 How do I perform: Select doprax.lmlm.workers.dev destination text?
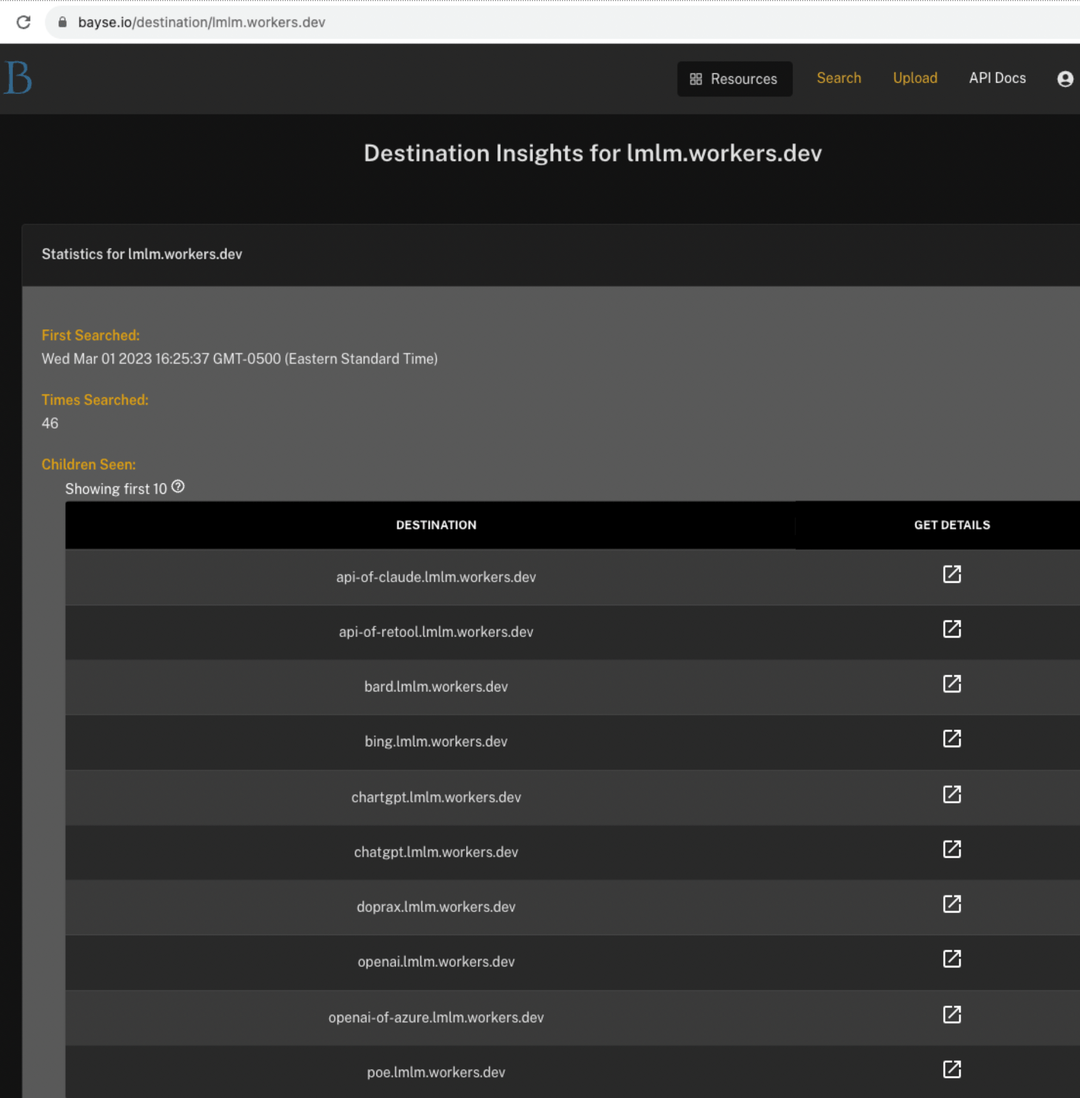click(436, 907)
